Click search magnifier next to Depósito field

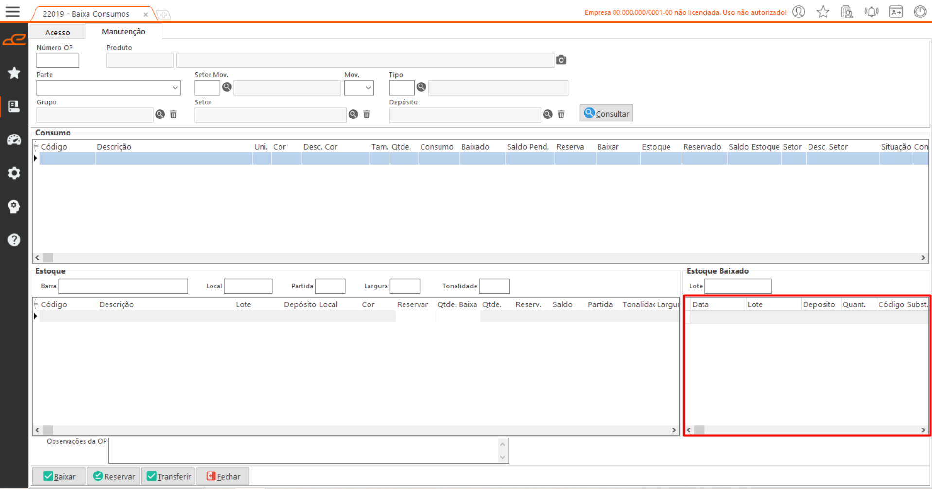(547, 114)
